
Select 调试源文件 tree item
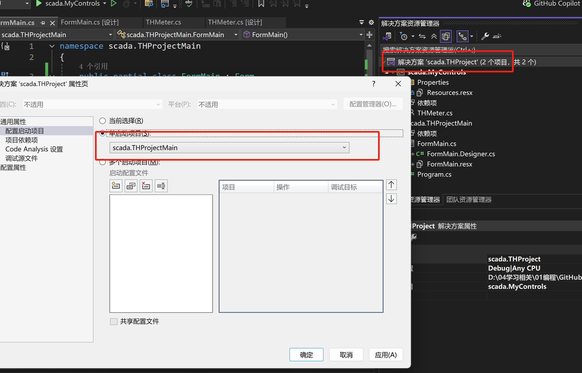point(22,158)
